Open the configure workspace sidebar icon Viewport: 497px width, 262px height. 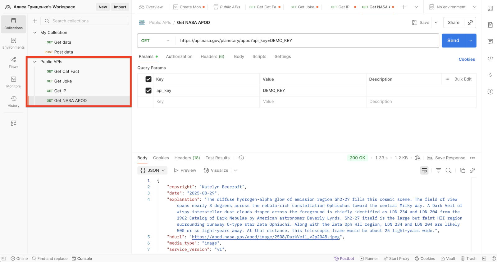[14, 123]
